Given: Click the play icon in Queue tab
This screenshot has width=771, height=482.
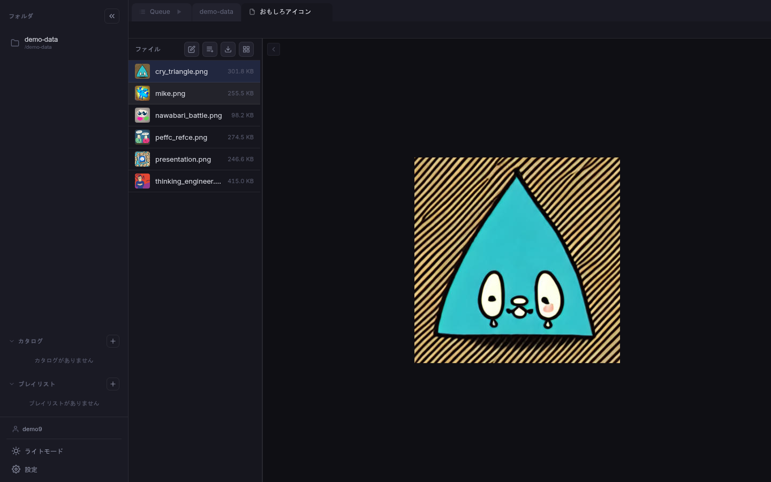Looking at the screenshot, I should 179,12.
